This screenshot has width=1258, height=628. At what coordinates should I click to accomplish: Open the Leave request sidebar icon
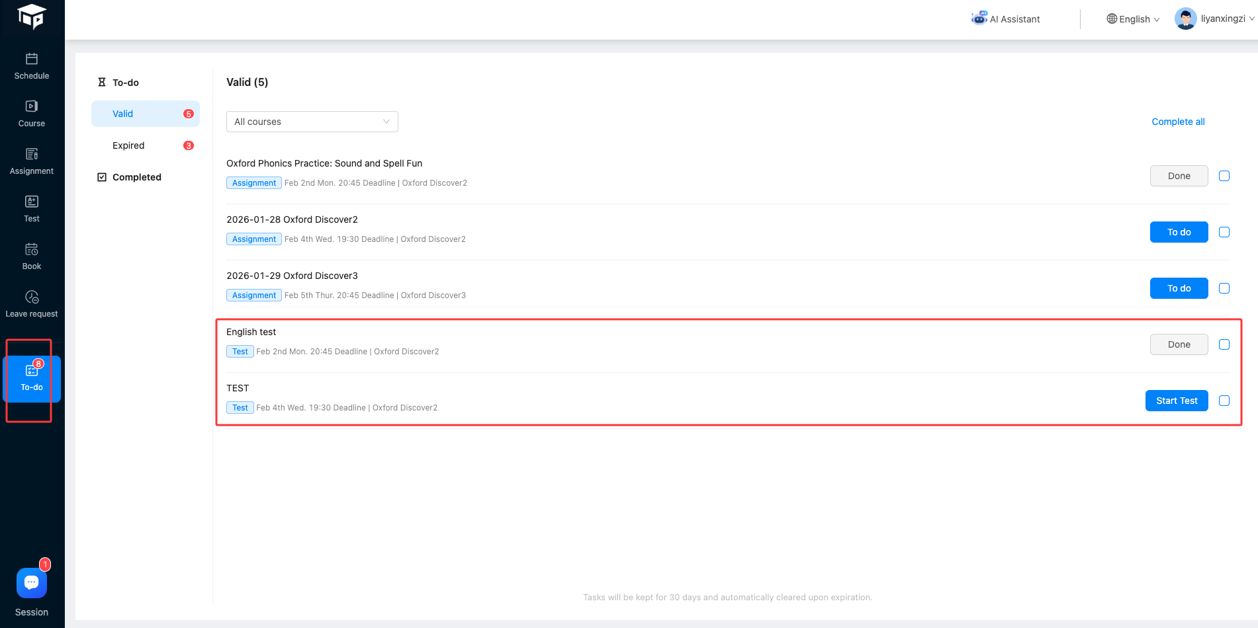(32, 297)
